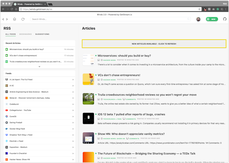229x163 pixels.
Task: Click the browser address bar
Action: (x=110, y=9)
